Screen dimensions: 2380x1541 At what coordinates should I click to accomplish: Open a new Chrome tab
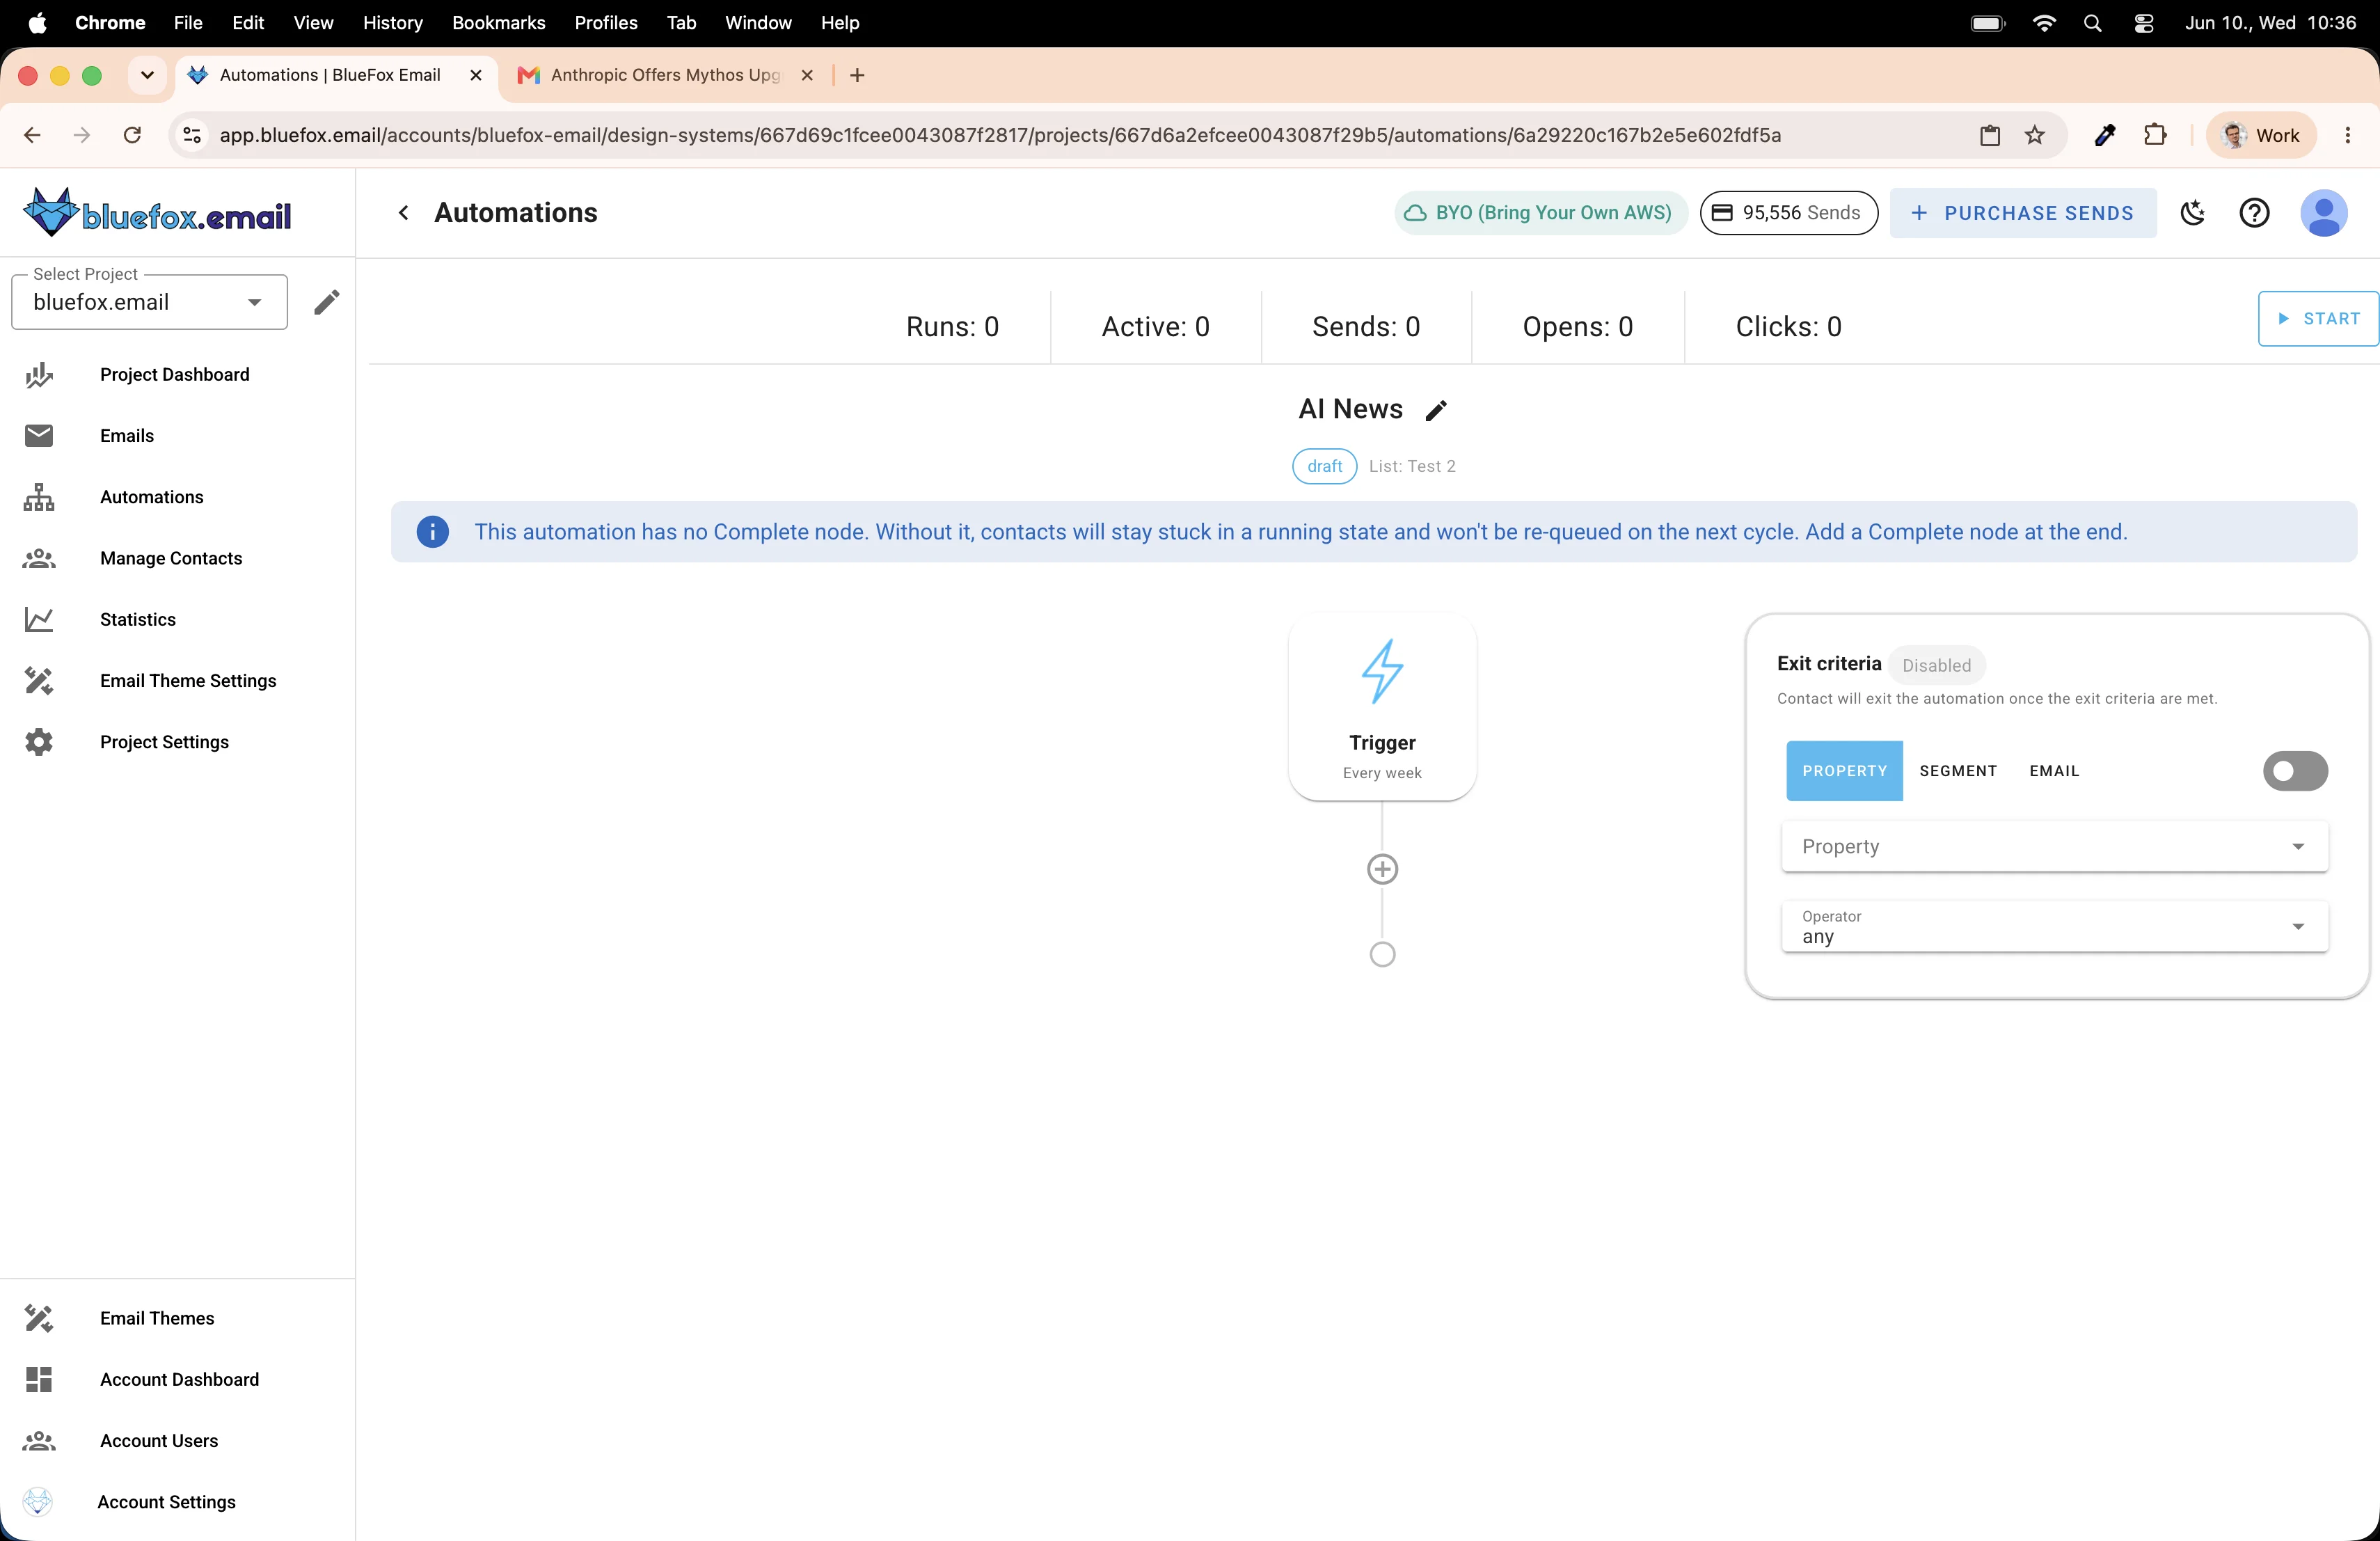(x=857, y=75)
